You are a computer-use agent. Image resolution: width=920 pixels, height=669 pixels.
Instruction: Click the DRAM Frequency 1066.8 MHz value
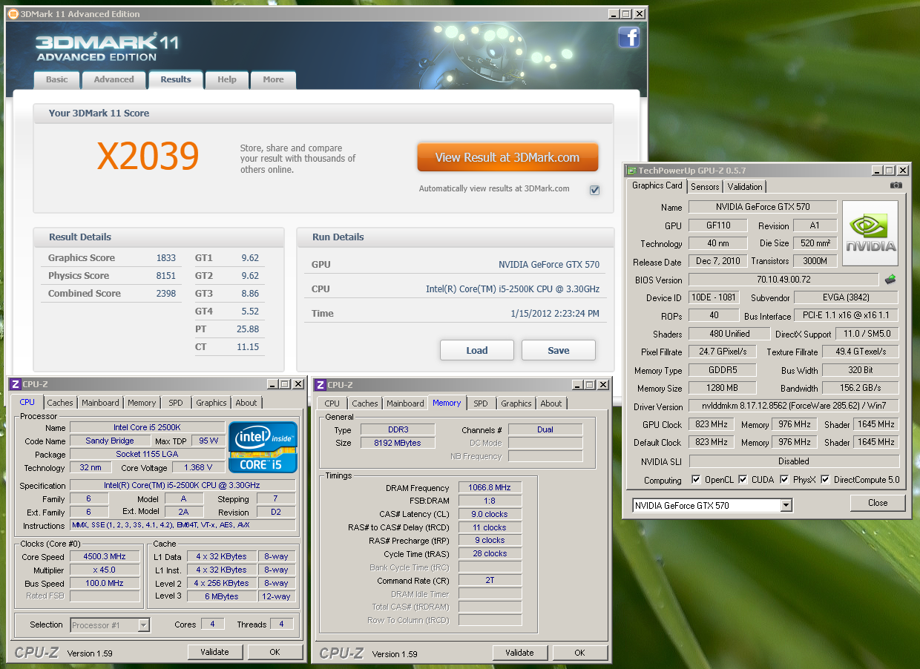(490, 487)
